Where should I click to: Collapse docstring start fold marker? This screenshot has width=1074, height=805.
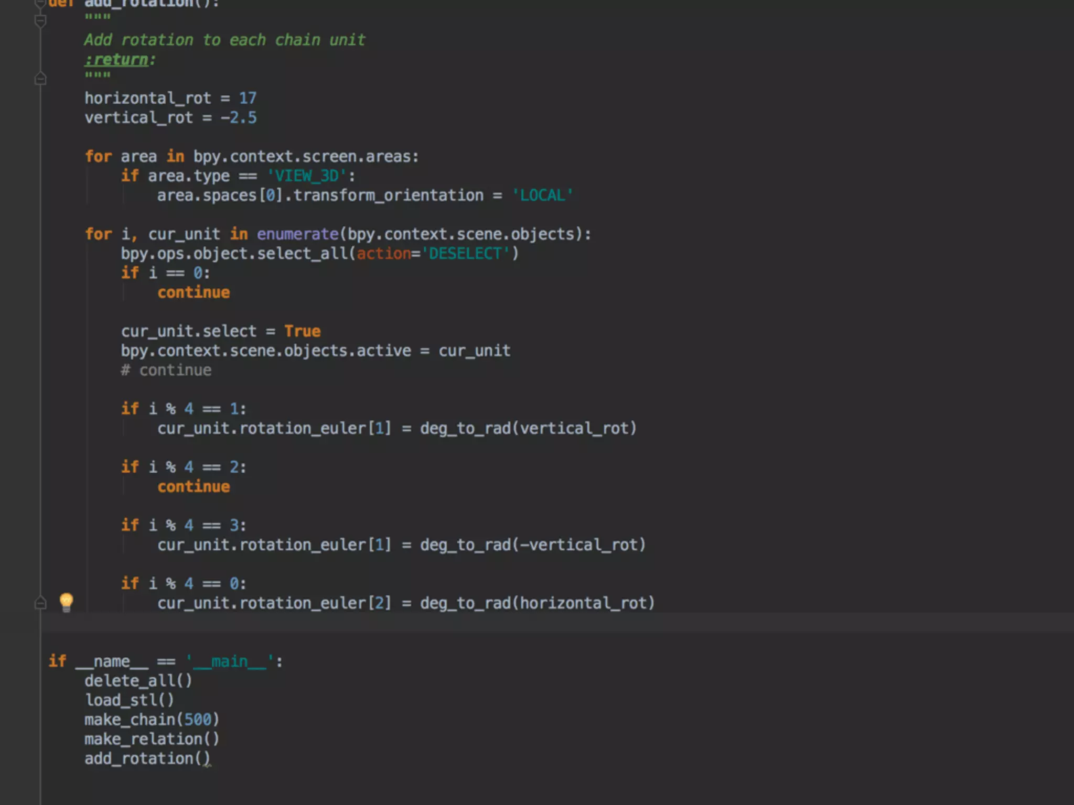tap(40, 21)
